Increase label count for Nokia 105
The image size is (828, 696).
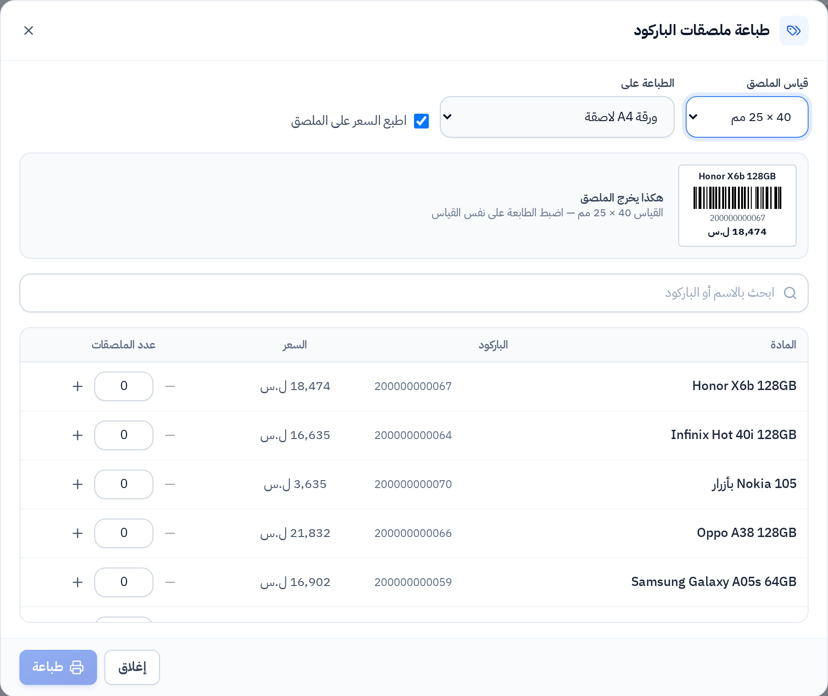pos(78,484)
